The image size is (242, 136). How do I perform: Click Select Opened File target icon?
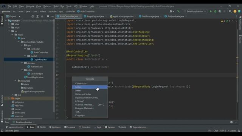33,16
